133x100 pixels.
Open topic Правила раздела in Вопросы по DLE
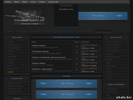[x=39, y=46]
